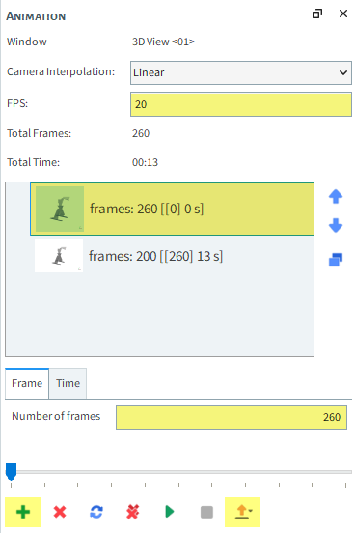Move keyframe up with blue arrow
Viewport: 355px width, 533px height.
(336, 196)
